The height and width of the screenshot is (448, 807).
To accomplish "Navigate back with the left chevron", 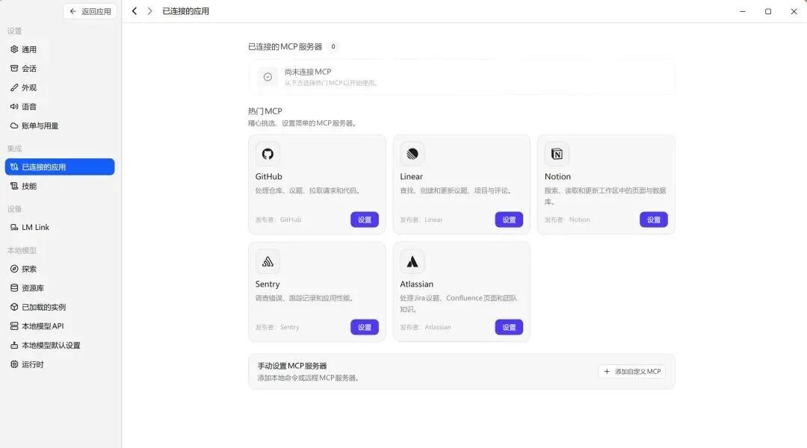I will pos(134,10).
